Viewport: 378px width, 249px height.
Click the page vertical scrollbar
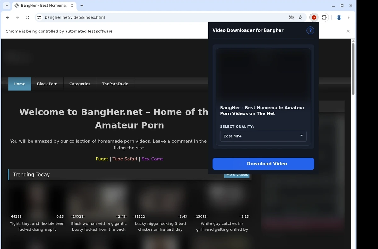(353, 69)
